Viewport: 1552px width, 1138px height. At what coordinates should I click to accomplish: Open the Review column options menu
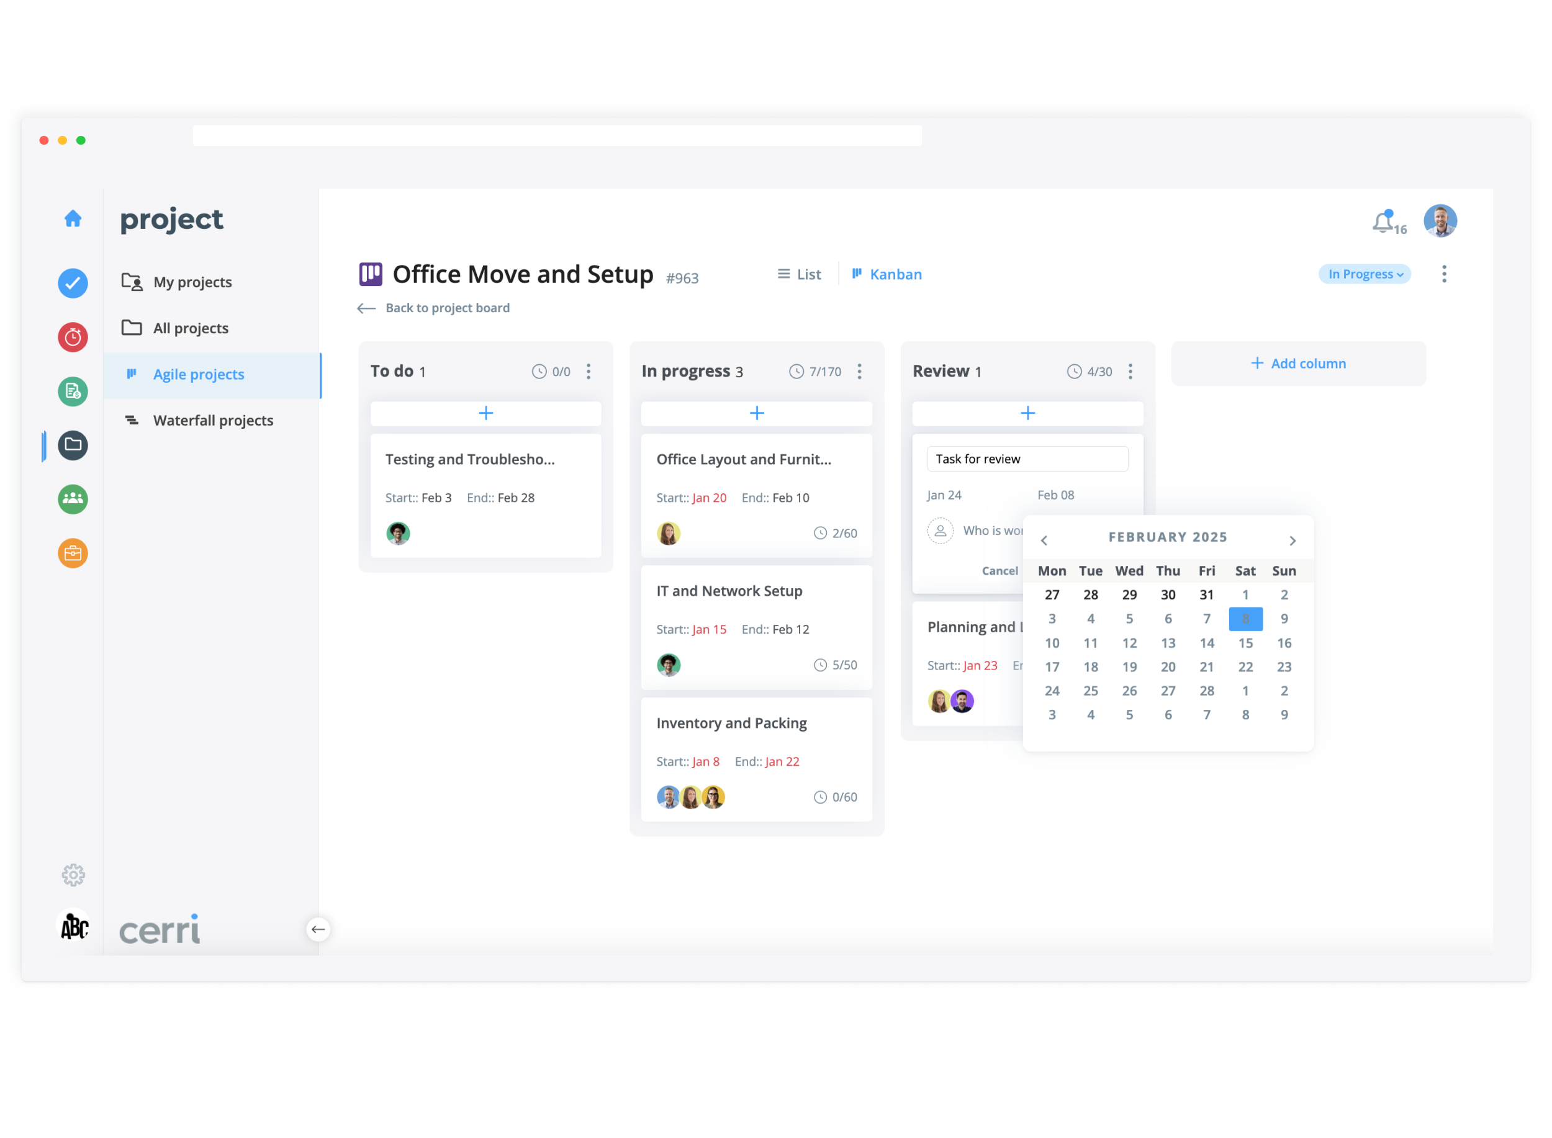coord(1130,372)
